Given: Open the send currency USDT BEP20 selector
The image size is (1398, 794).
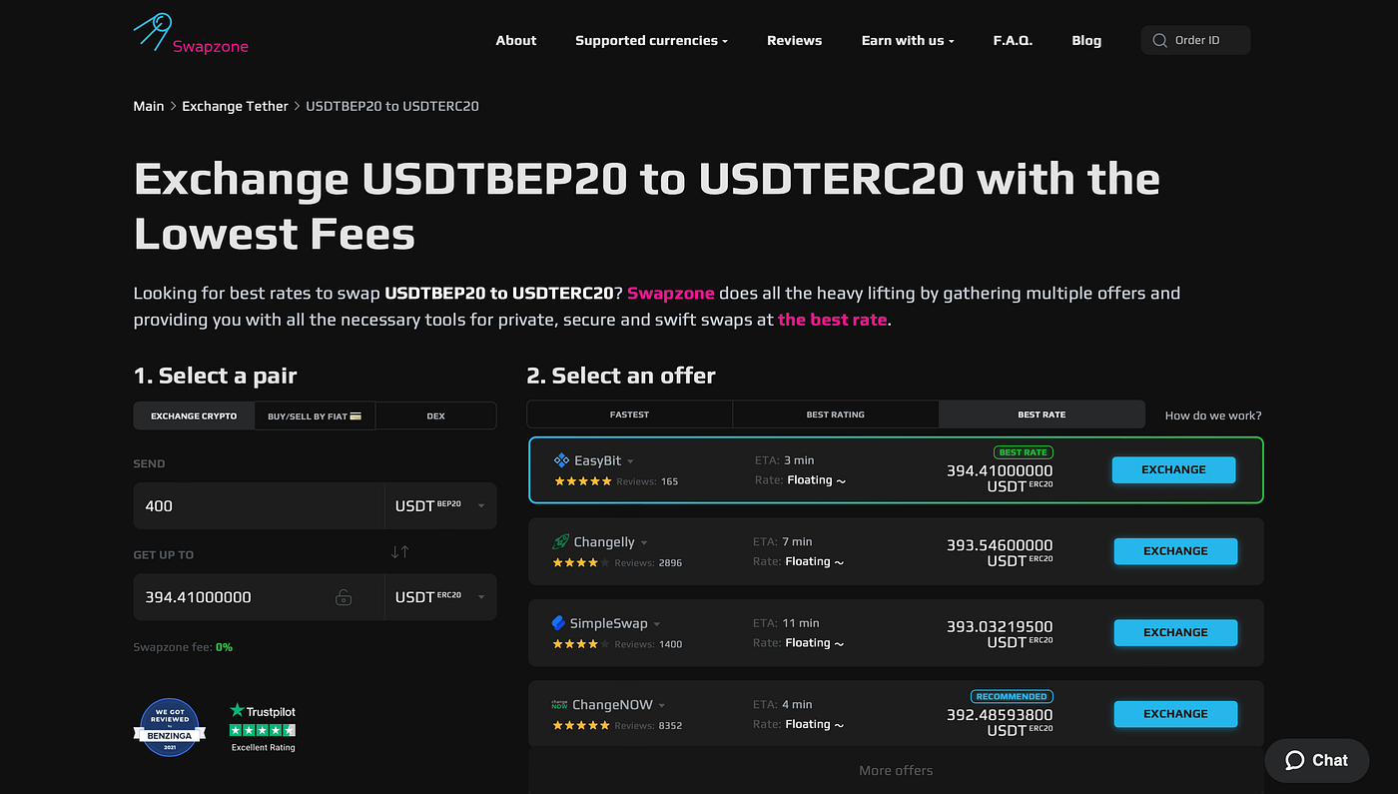Looking at the screenshot, I should pyautogui.click(x=440, y=505).
